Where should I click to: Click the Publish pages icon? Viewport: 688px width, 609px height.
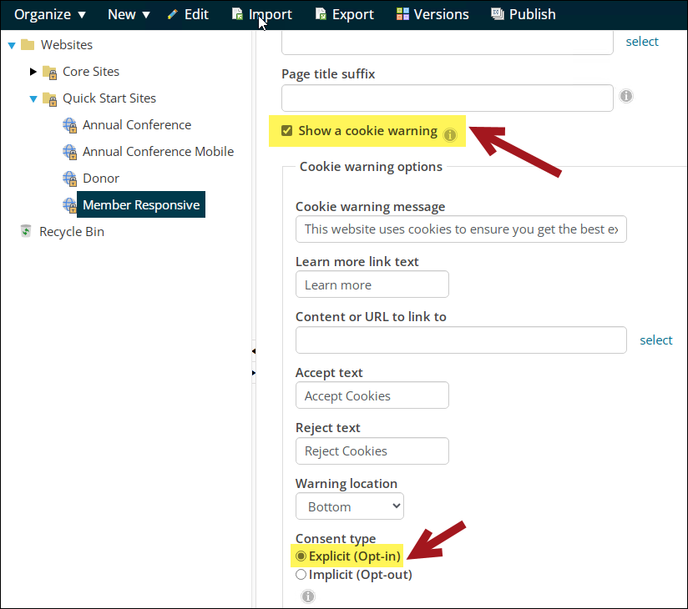pos(497,14)
